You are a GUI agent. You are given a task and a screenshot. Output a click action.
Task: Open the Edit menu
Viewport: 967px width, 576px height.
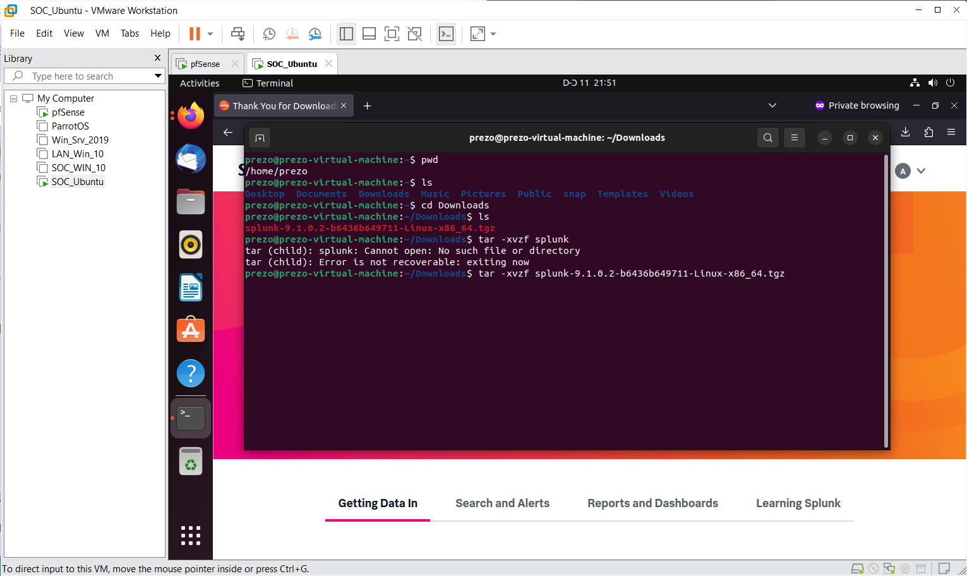click(x=44, y=33)
